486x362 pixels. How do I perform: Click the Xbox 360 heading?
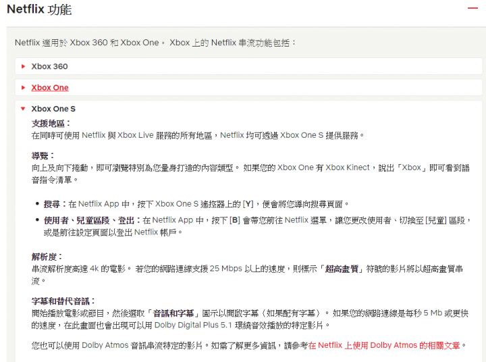[x=49, y=66]
